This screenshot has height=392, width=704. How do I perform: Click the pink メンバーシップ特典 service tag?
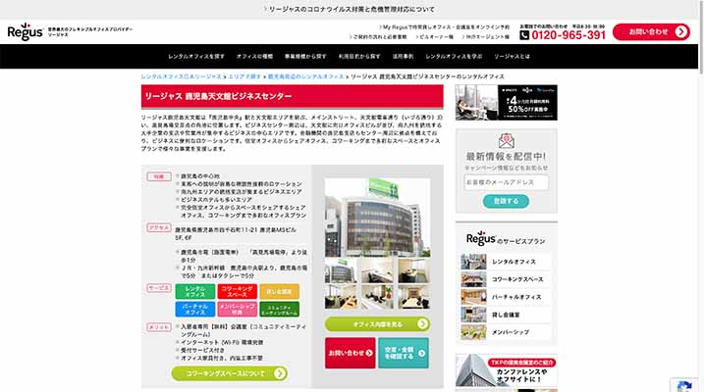point(237,309)
